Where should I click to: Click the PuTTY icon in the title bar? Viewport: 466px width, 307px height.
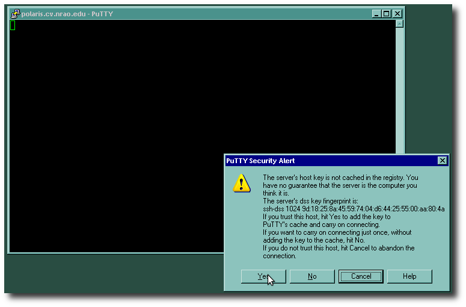click(16, 14)
